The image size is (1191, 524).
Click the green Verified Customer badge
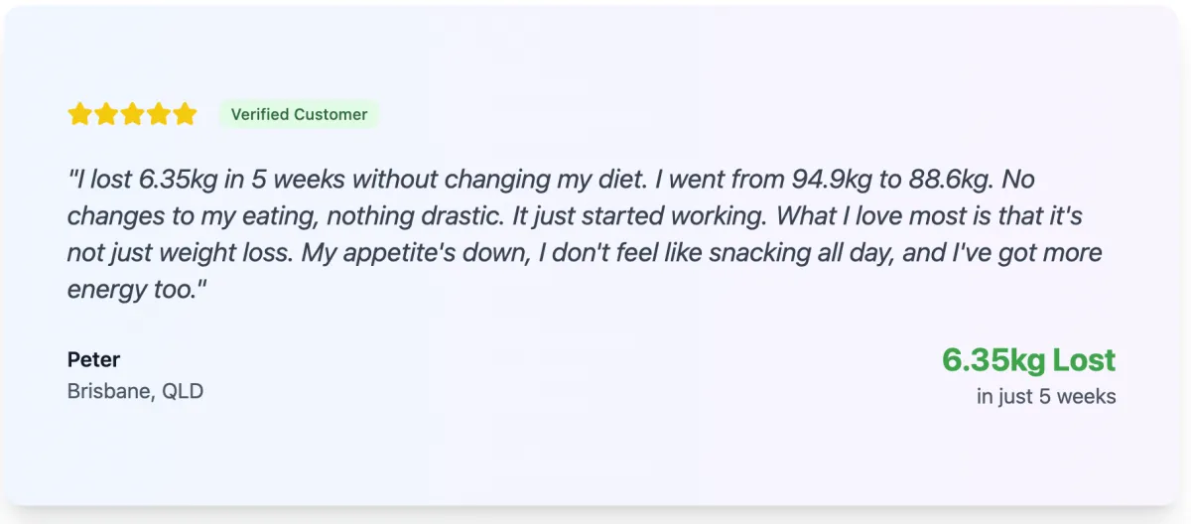coord(299,114)
